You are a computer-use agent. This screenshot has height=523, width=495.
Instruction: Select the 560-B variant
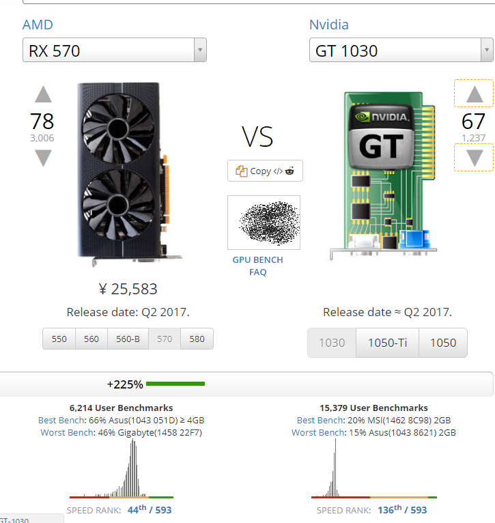(128, 339)
